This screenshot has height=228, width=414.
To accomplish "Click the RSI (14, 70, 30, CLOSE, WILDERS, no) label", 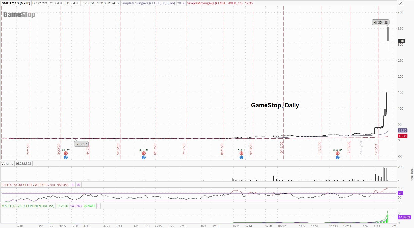I will pos(28,185).
